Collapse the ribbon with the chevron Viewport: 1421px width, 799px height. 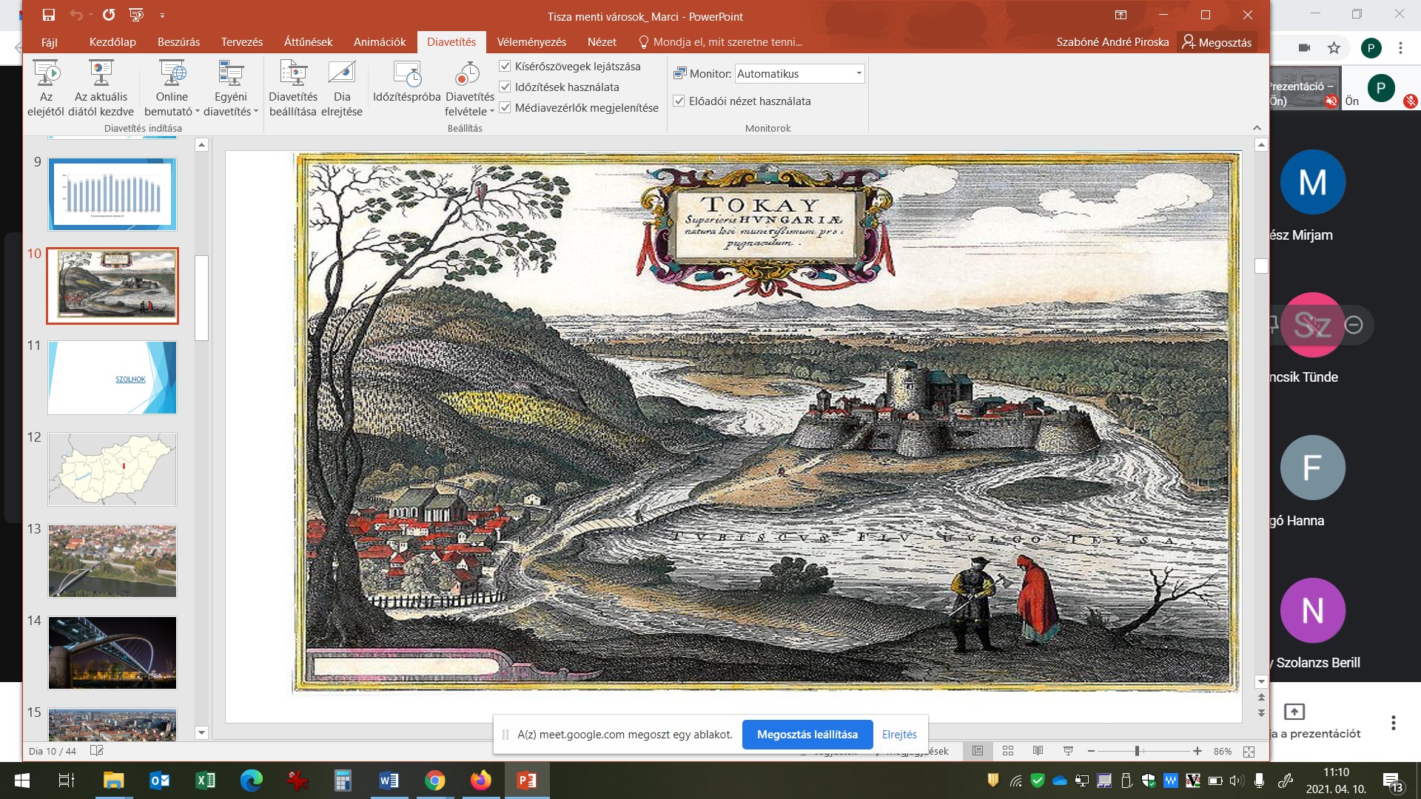click(x=1257, y=128)
